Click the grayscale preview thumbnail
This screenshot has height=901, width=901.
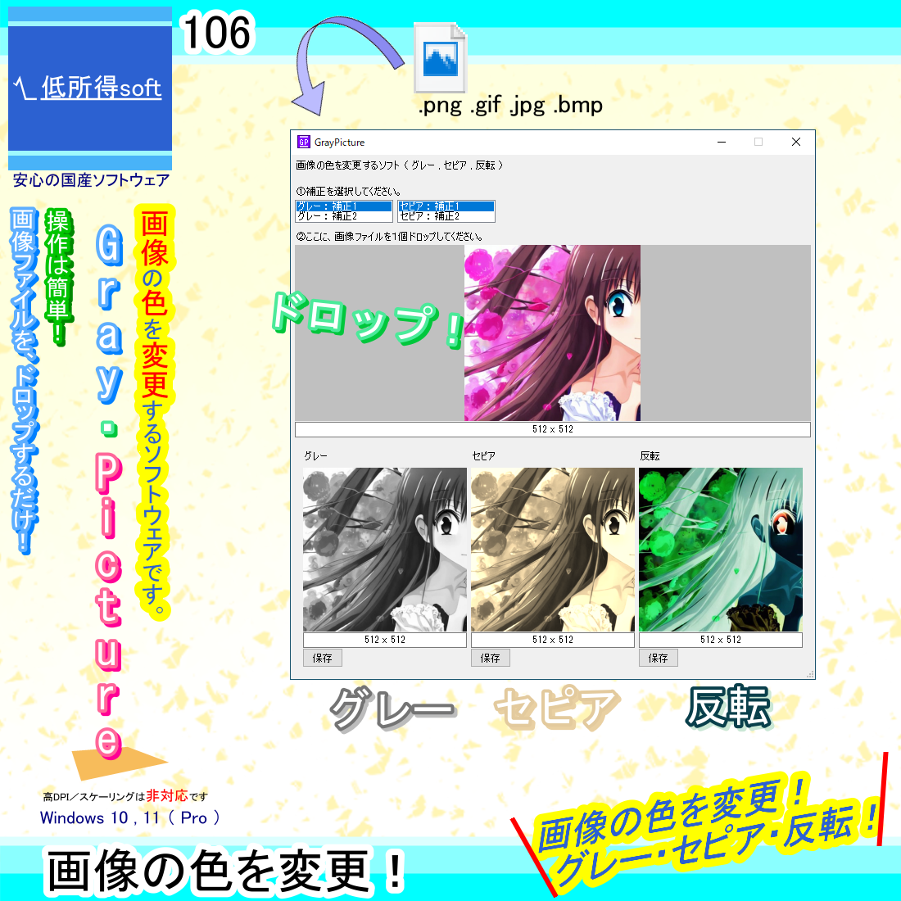point(385,550)
